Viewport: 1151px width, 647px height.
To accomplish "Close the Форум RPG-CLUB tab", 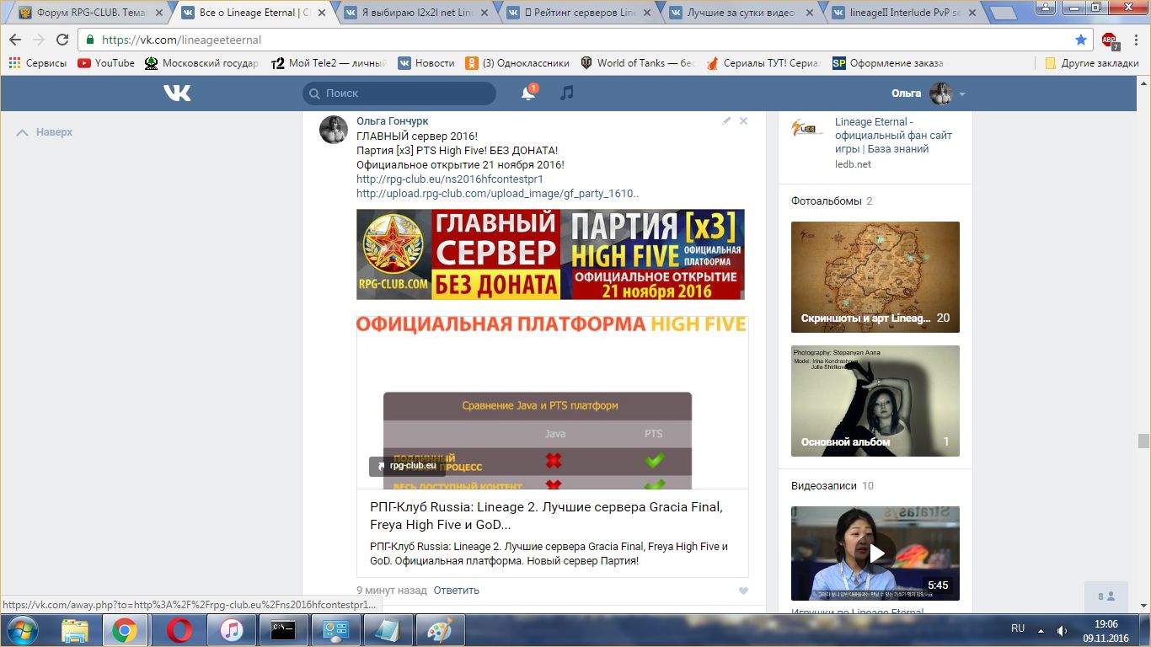I will (158, 13).
